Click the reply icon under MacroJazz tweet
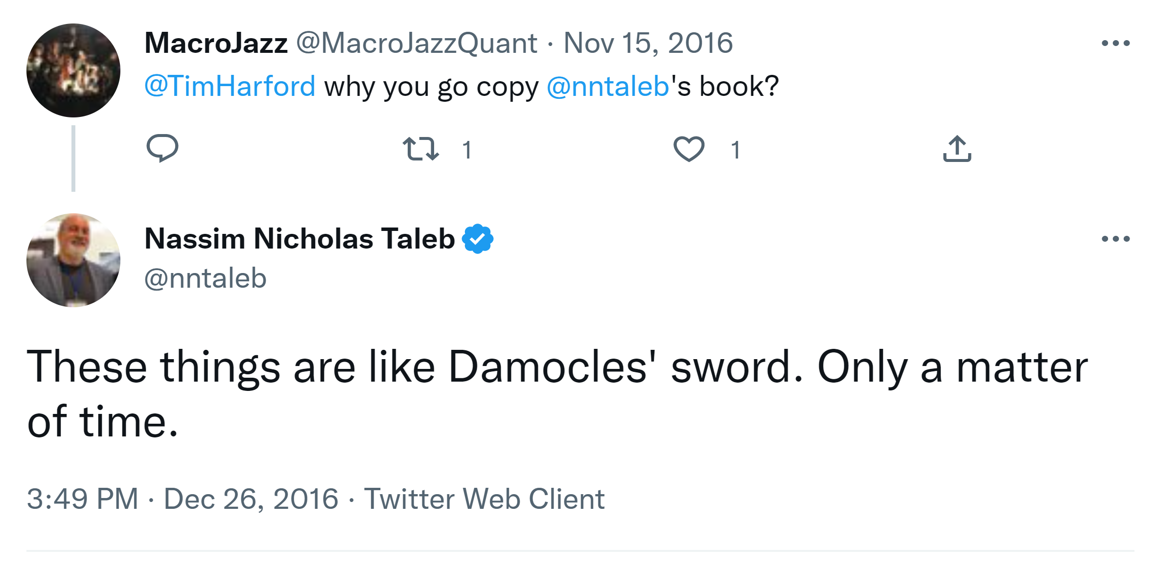Image resolution: width=1156 pixels, height=570 pixels. tap(162, 148)
